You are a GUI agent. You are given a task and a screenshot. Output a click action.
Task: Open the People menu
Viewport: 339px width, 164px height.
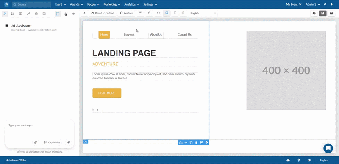[93, 4]
